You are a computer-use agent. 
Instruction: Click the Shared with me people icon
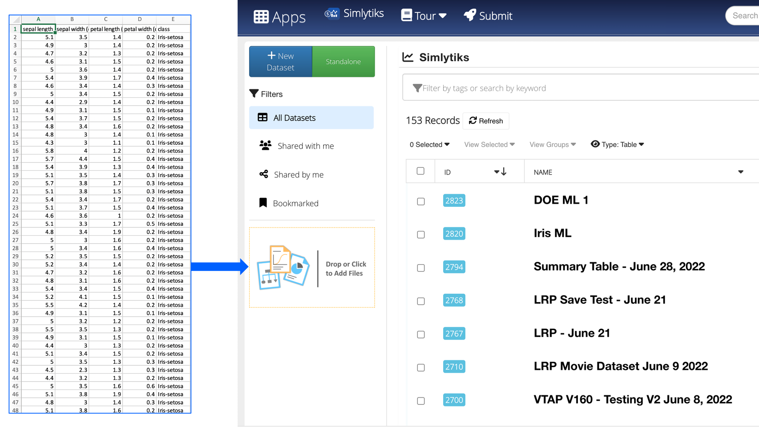(x=265, y=145)
